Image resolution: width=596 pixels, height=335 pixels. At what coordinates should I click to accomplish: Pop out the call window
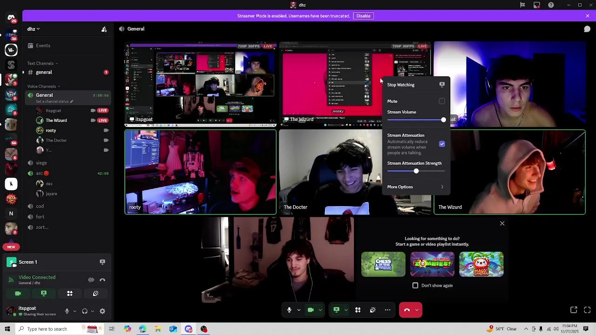[x=574, y=310]
